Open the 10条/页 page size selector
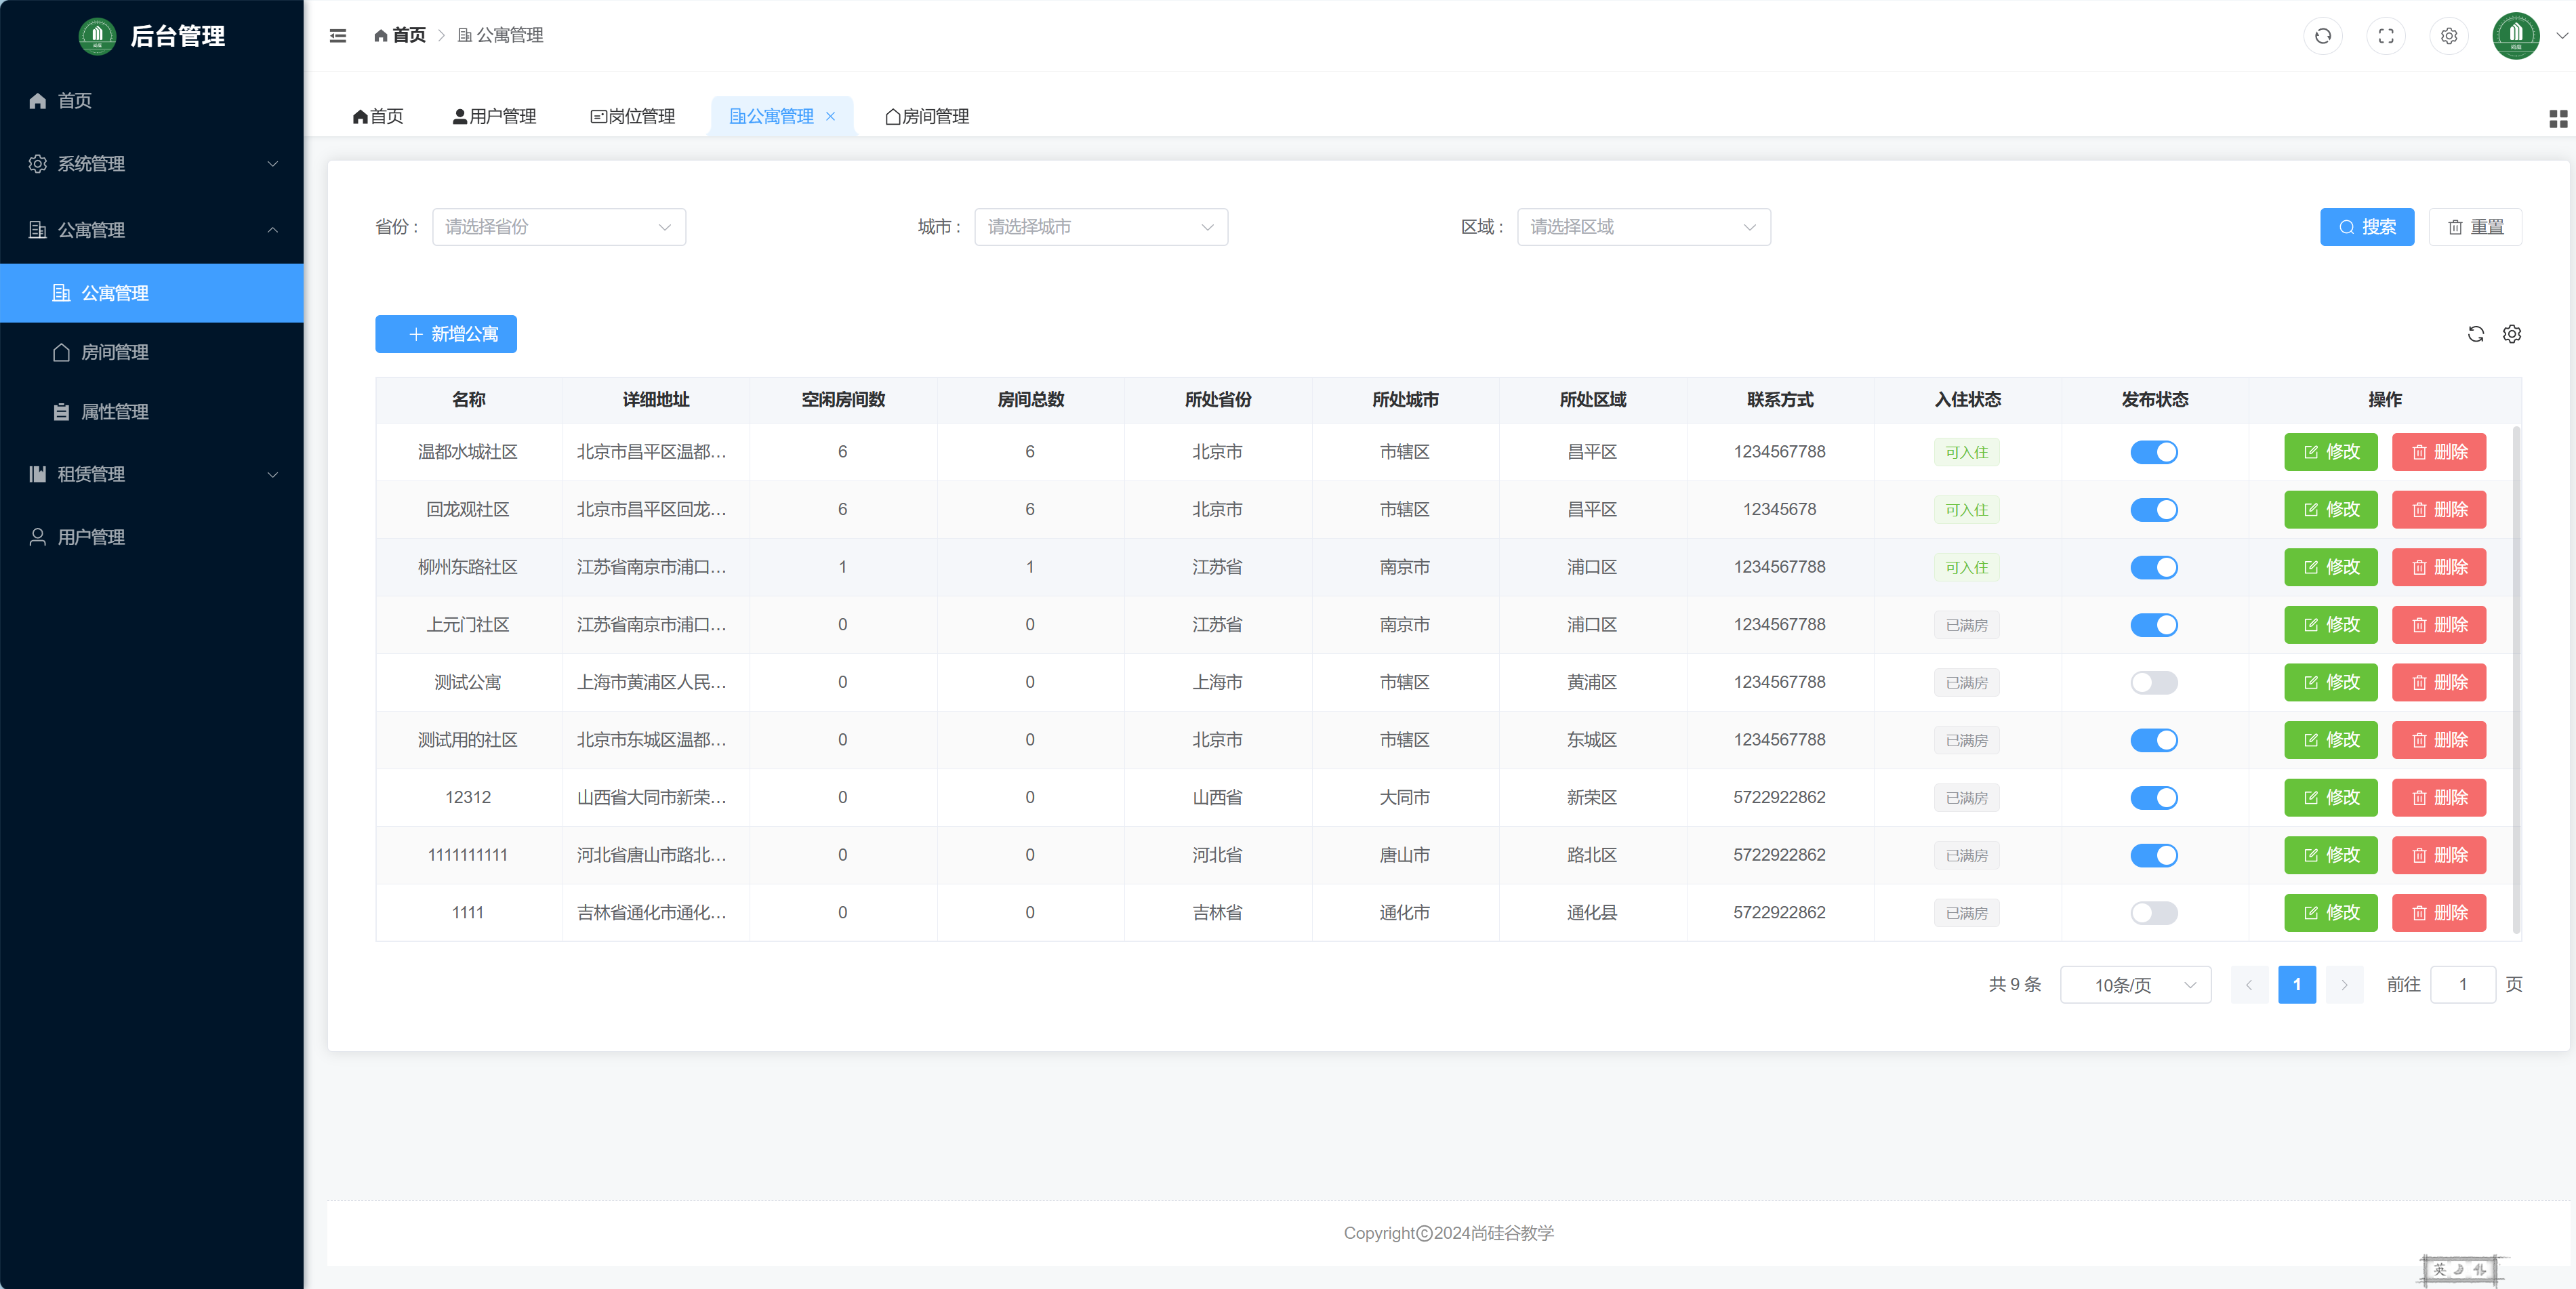Viewport: 2576px width, 1289px height. (2135, 984)
